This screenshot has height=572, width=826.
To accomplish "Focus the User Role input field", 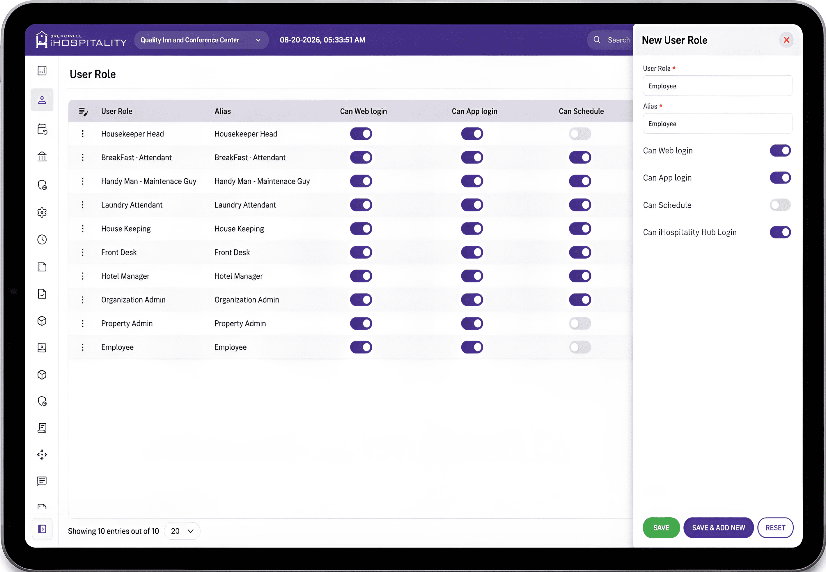I will click(x=717, y=86).
